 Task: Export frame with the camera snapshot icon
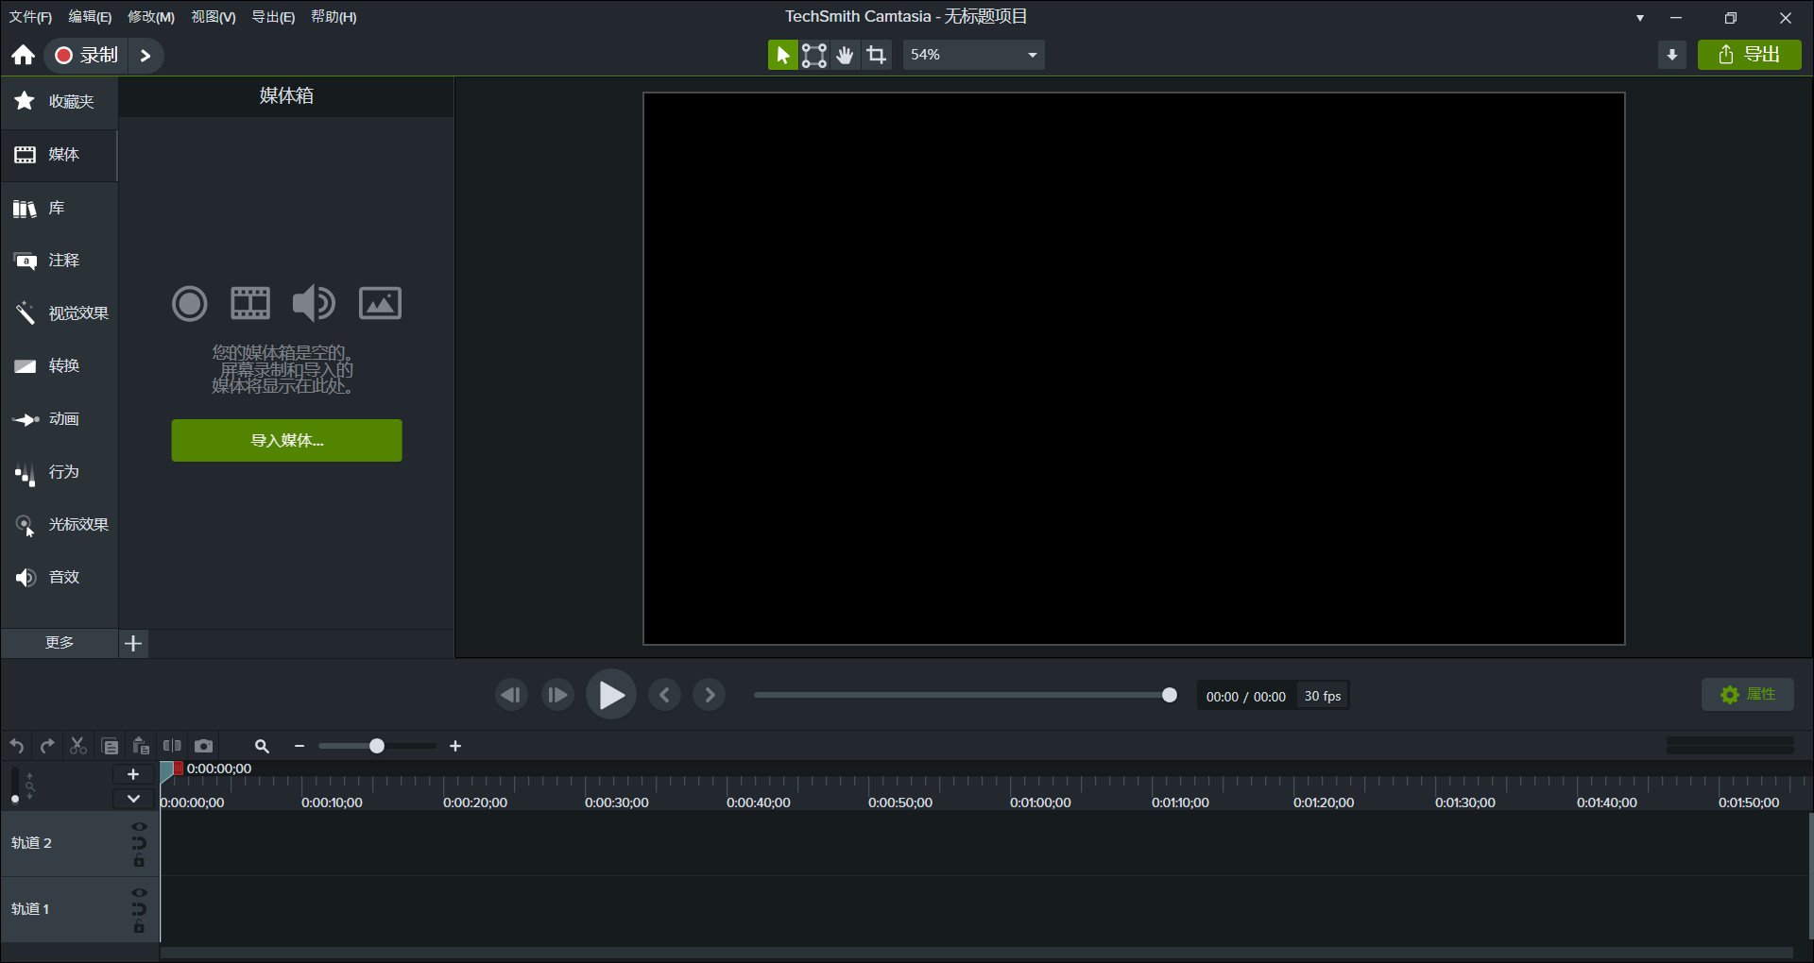point(203,746)
